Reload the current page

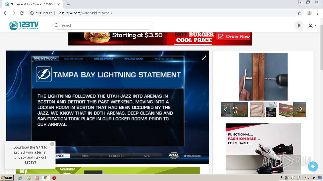(x=22, y=13)
